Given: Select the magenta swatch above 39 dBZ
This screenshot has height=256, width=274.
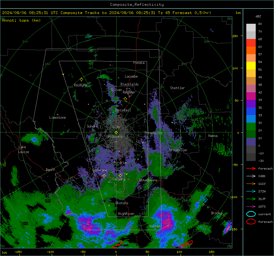Looking at the screenshot, I should pos(251,96).
